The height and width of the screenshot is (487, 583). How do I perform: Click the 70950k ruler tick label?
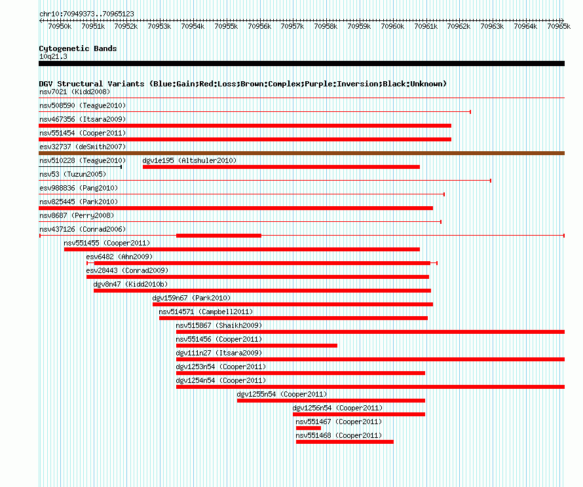60,26
